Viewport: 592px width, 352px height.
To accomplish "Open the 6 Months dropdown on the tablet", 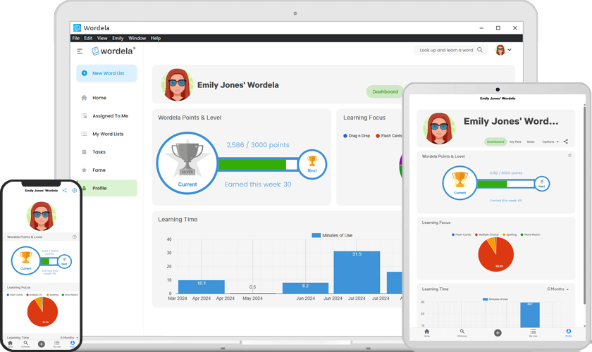I will 558,289.
